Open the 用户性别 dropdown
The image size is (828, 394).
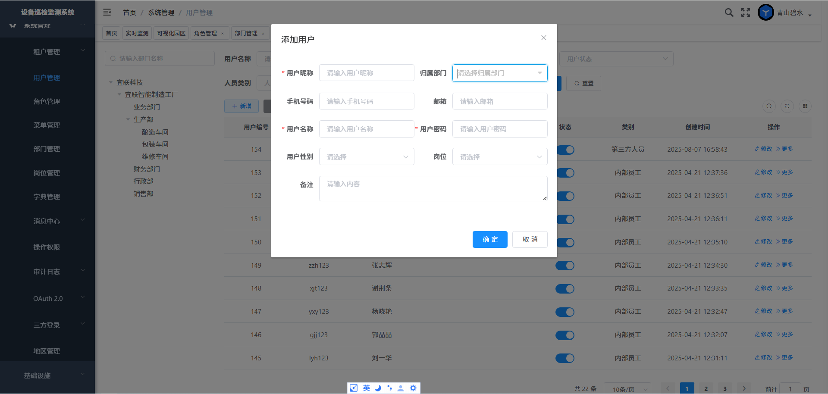(x=367, y=157)
